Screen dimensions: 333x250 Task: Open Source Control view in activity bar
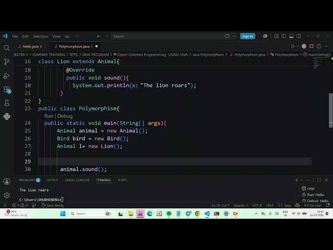(x=7, y=61)
